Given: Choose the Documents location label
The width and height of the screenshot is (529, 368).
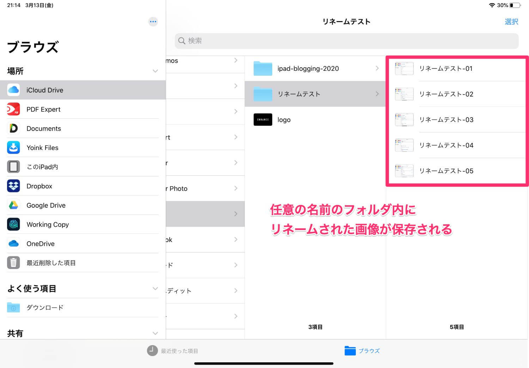Looking at the screenshot, I should click(x=44, y=129).
